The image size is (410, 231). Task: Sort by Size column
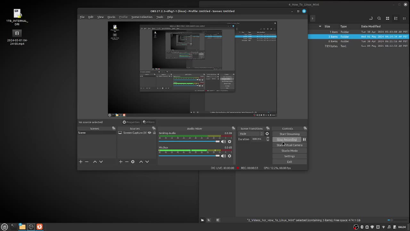click(327, 26)
